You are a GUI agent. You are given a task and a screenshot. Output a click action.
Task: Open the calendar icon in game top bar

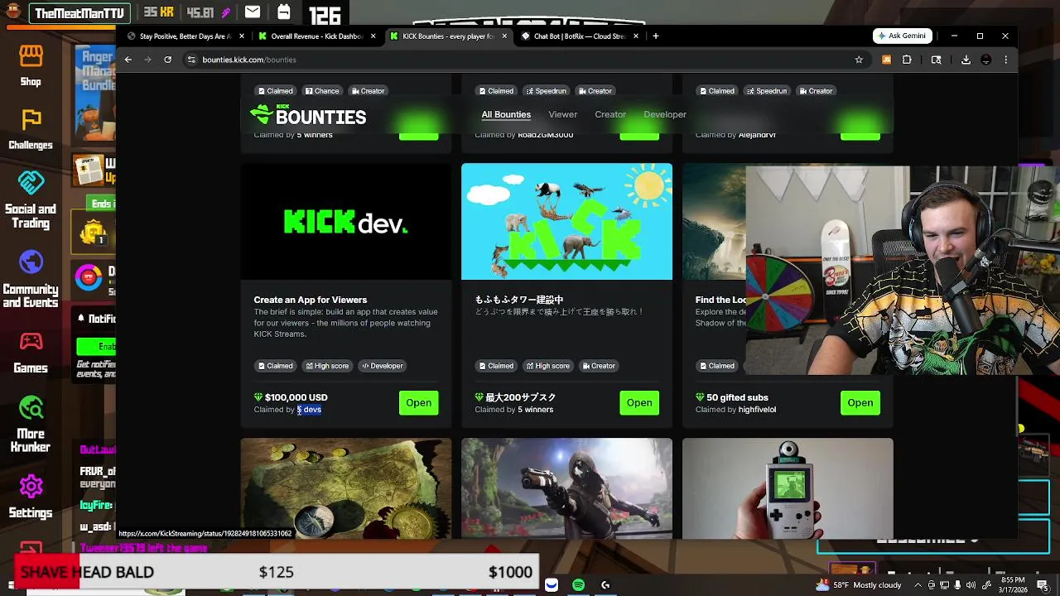click(283, 12)
